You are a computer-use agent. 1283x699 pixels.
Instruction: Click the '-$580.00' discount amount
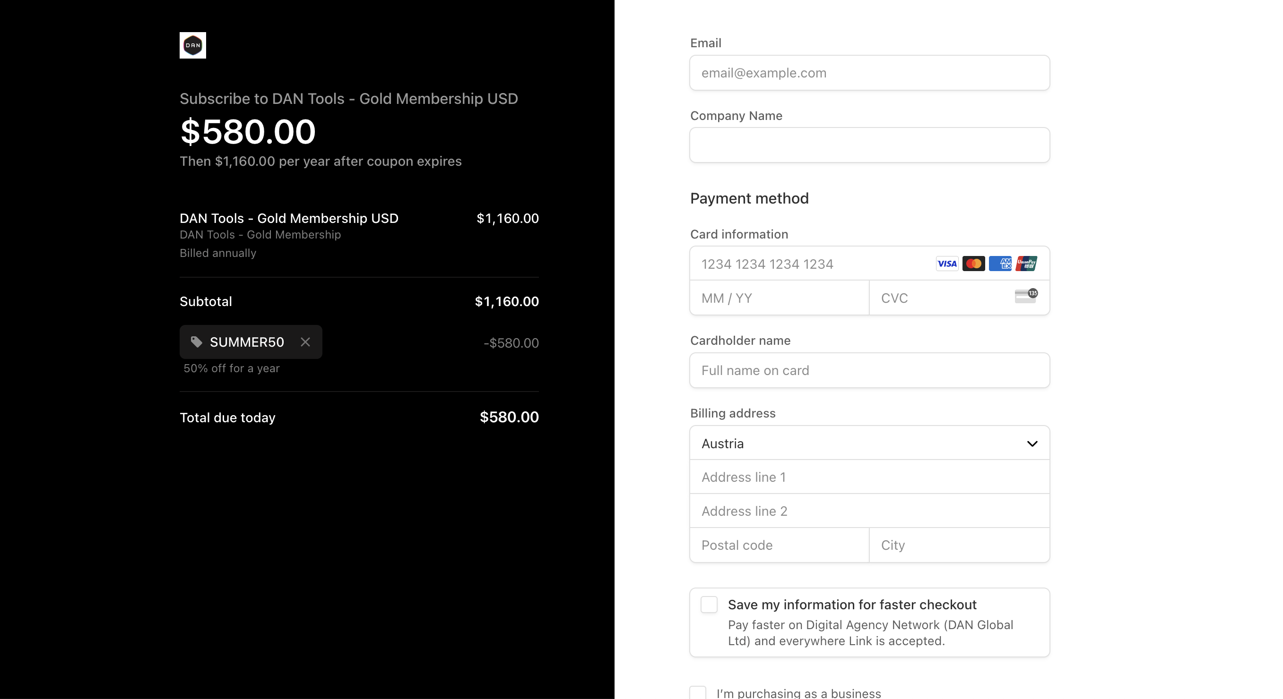coord(511,343)
